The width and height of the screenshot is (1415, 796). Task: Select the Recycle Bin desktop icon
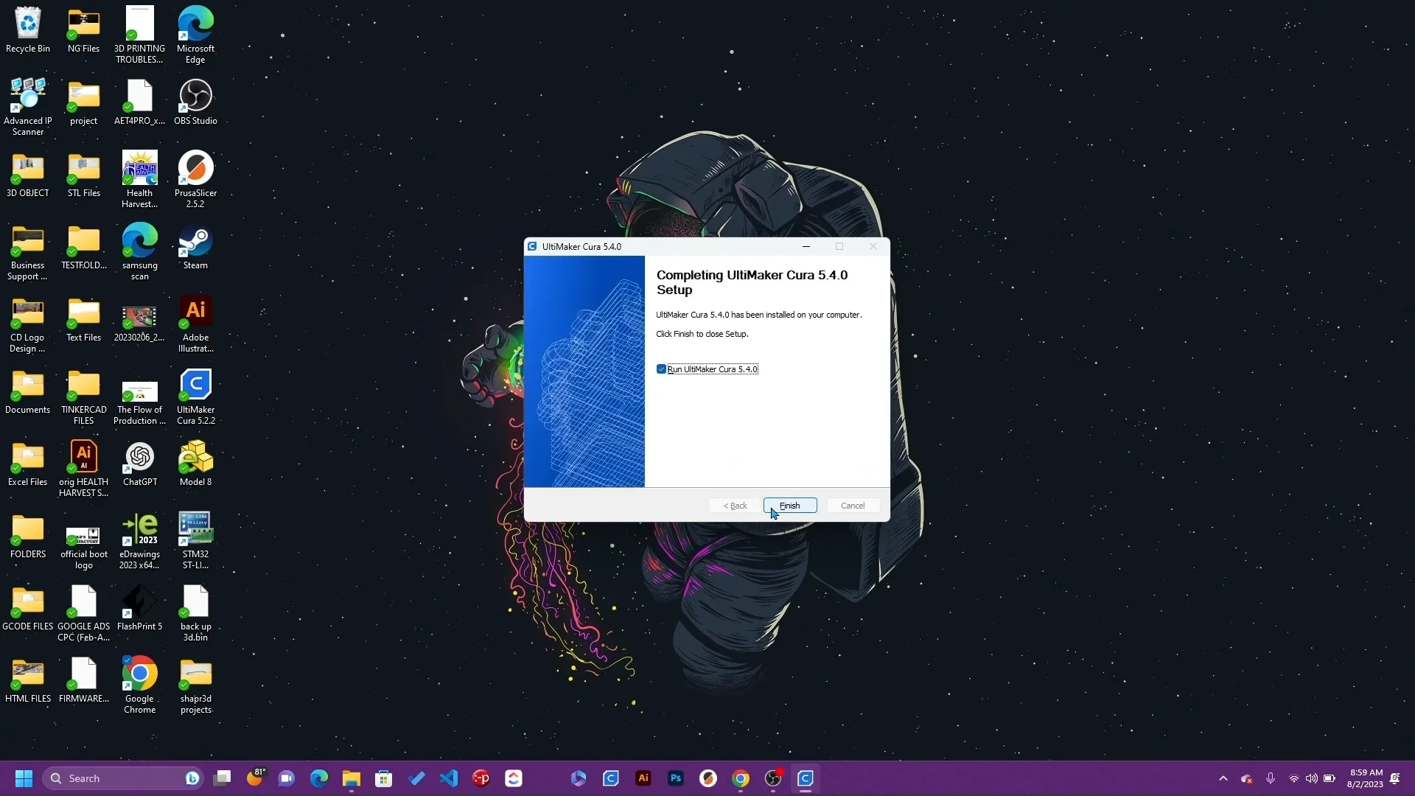[x=28, y=30]
